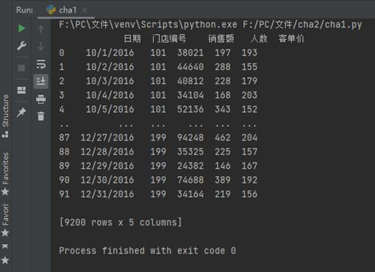375x272 pixels.
Task: Toggle Scroll to End of output
Action: click(41, 81)
